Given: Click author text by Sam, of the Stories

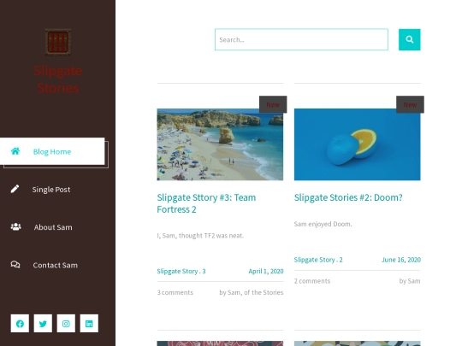Looking at the screenshot, I should (251, 292).
